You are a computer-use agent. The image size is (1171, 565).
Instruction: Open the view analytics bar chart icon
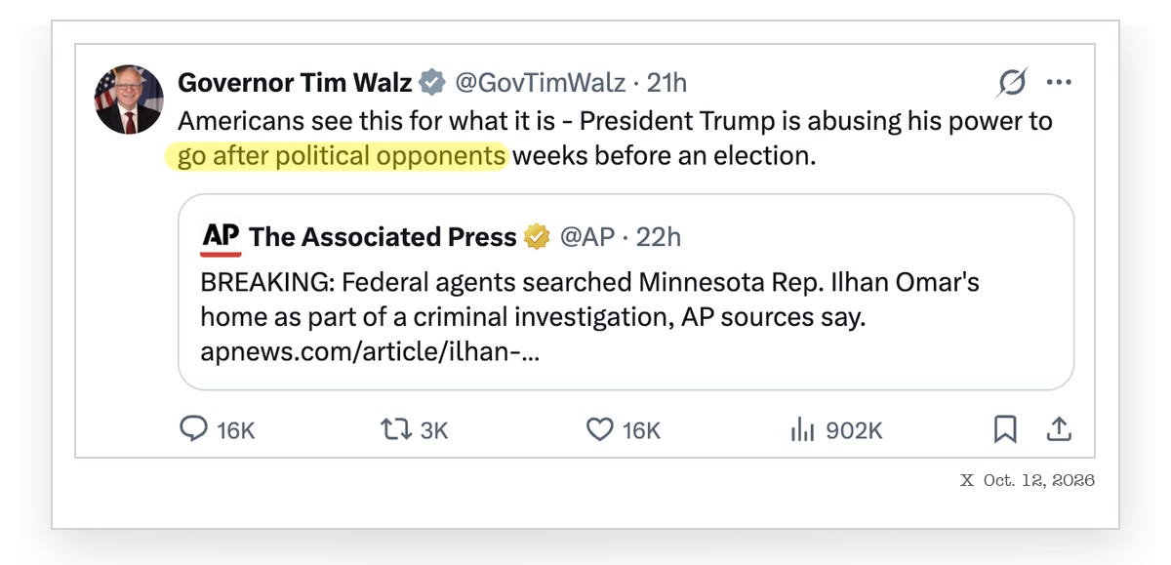tap(802, 429)
